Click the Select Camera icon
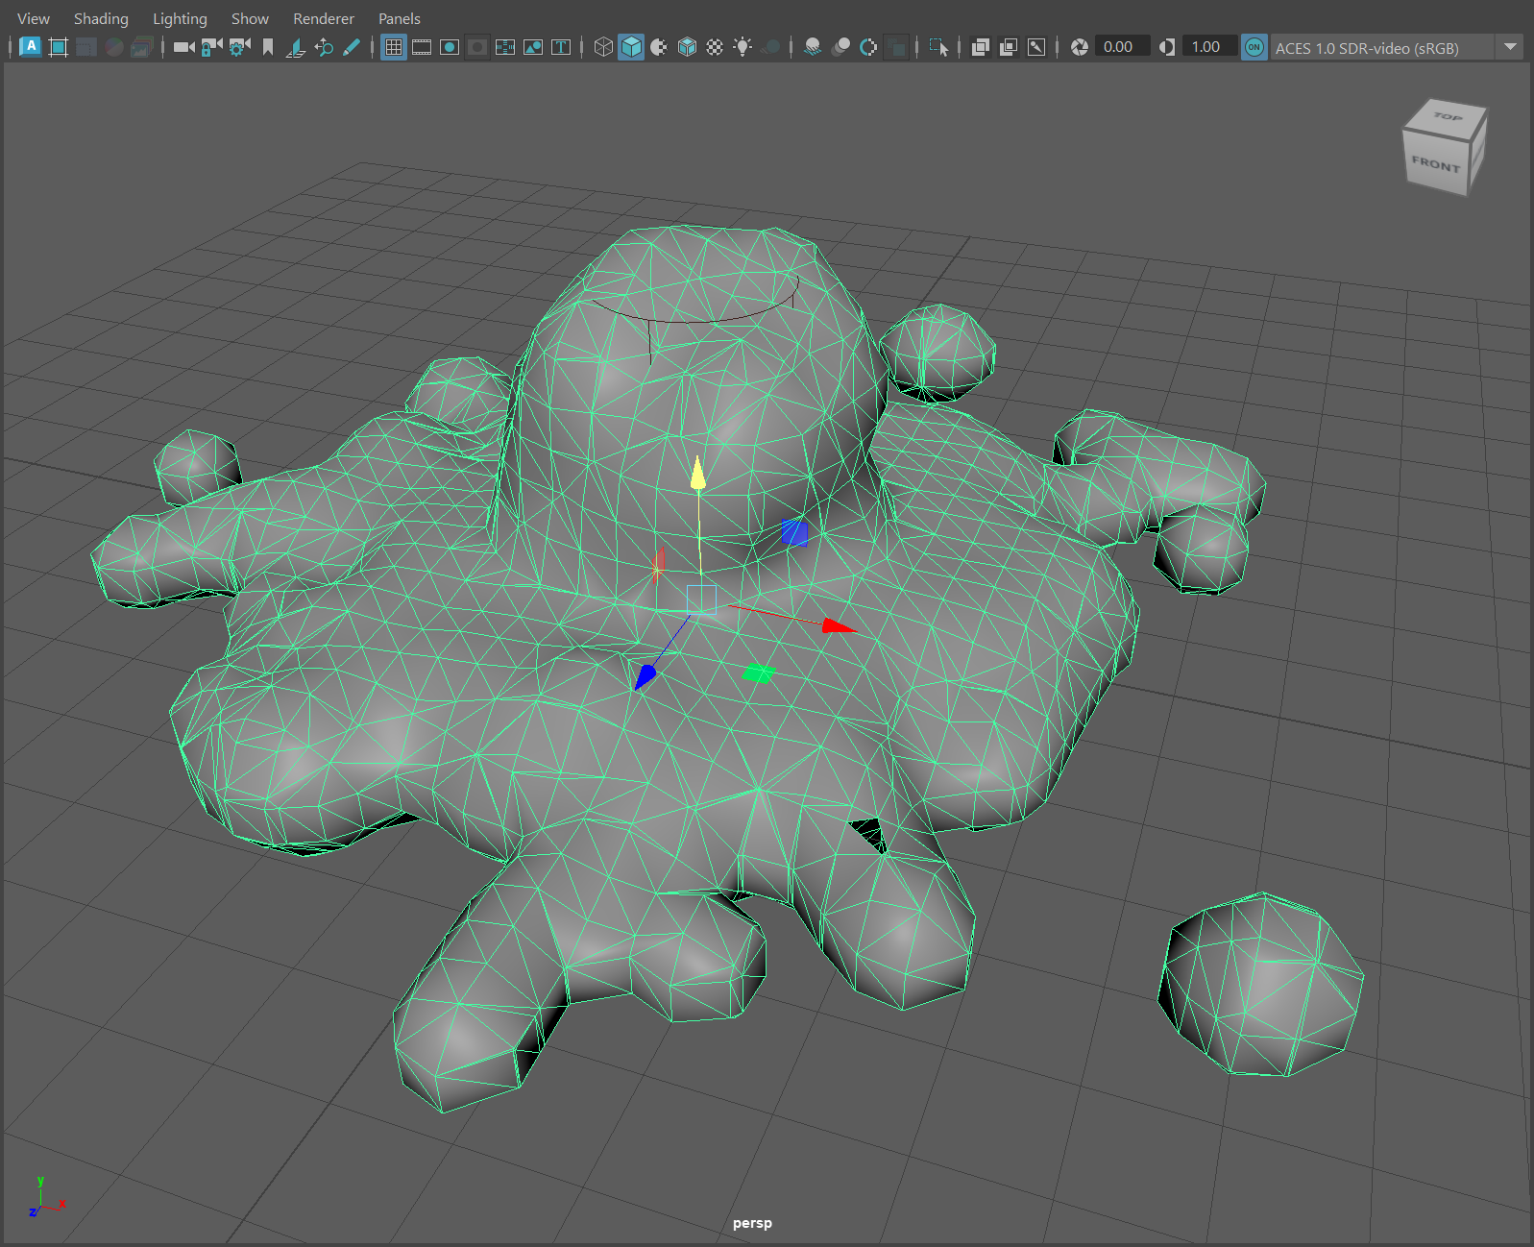 click(184, 47)
